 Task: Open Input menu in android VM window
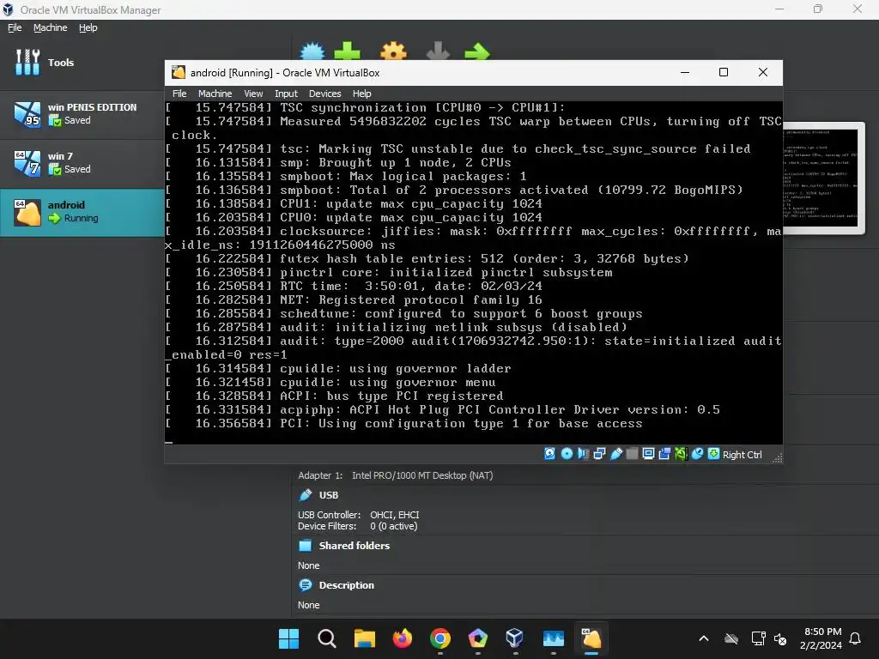tap(286, 94)
